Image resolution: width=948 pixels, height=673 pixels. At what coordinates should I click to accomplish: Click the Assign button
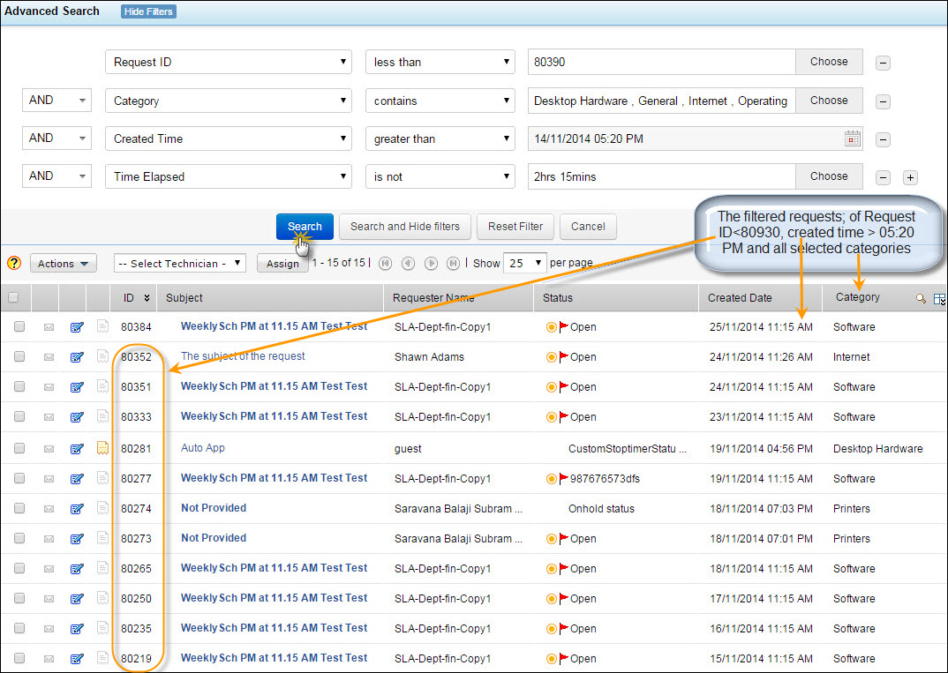[283, 264]
